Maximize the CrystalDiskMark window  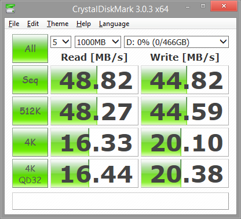pos(203,6)
